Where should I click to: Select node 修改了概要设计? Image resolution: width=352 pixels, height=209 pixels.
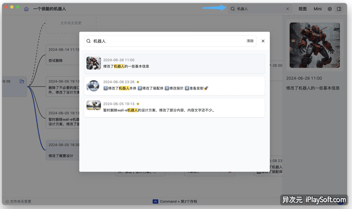63,150
